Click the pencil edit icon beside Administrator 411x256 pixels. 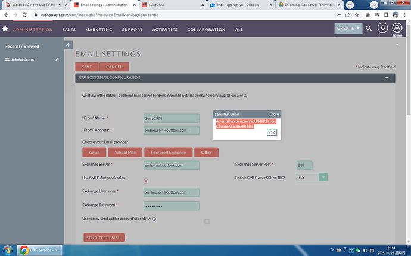(x=57, y=59)
